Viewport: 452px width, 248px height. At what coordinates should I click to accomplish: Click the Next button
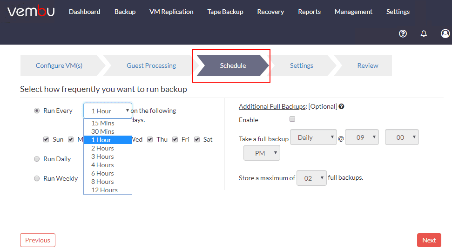(x=429, y=240)
